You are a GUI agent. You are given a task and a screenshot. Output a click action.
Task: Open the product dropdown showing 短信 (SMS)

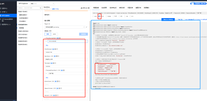[x=42, y=4]
